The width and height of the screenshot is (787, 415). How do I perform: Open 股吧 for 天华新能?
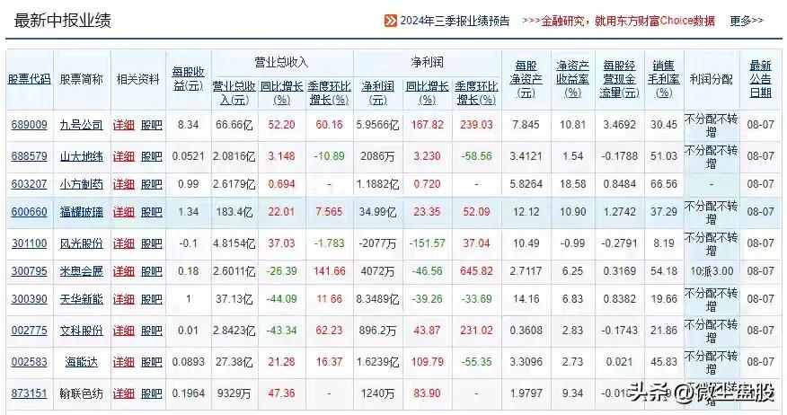152,299
